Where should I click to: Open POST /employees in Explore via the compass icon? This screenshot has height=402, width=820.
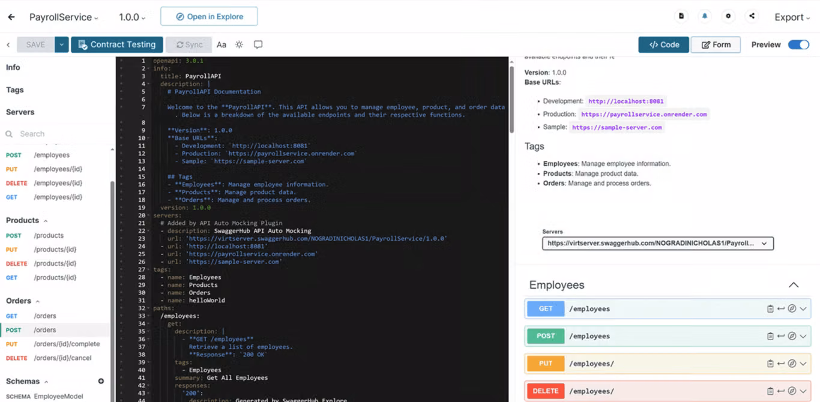pyautogui.click(x=791, y=336)
